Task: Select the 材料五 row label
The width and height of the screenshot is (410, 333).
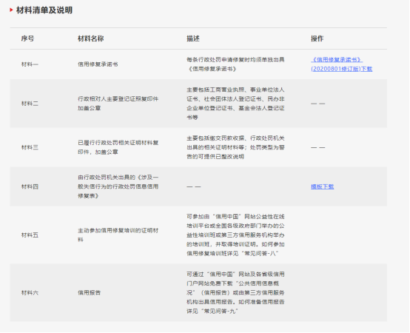Action: 30,235
